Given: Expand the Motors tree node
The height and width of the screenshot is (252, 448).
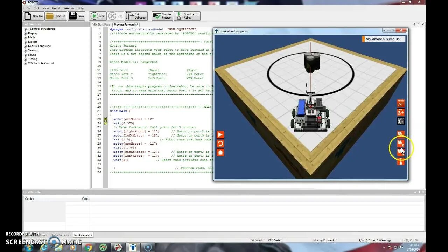Looking at the screenshot, I should tap(25, 42).
